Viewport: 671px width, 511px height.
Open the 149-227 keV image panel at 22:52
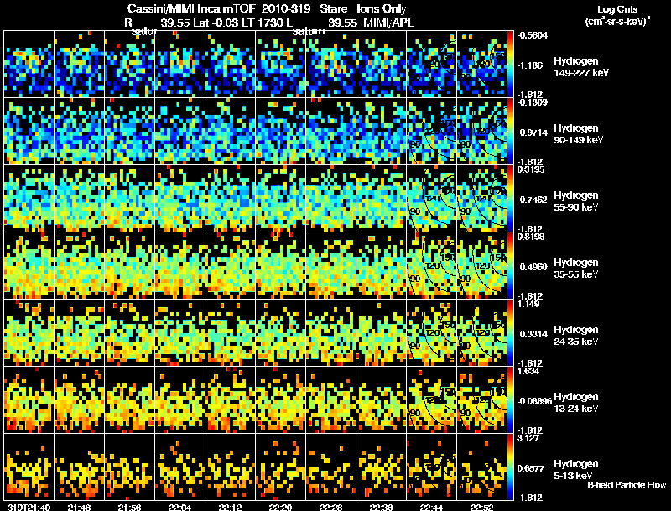point(481,64)
